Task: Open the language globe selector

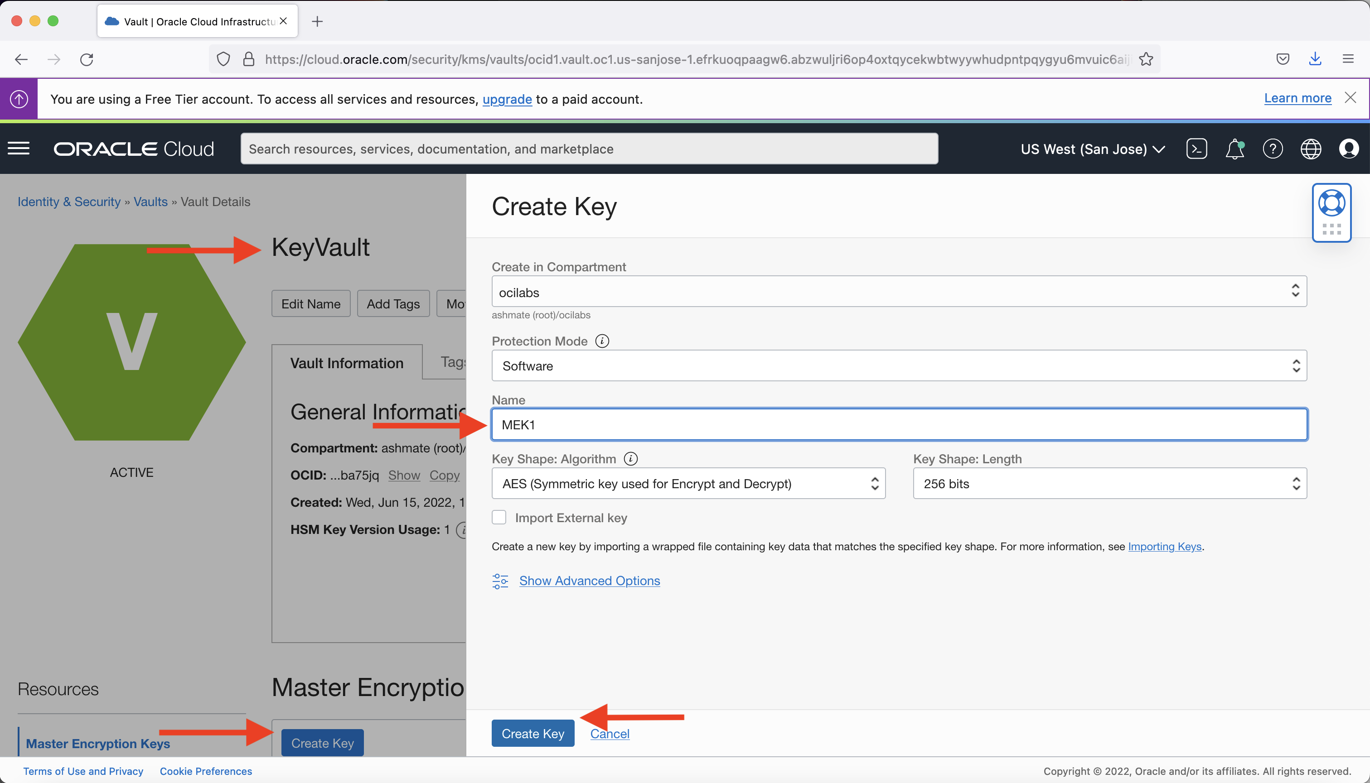Action: (1312, 149)
